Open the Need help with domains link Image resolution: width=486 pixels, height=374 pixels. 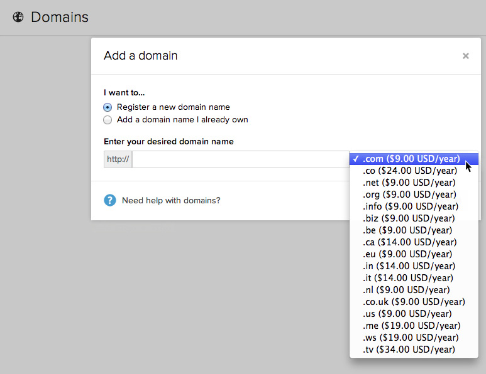point(171,200)
